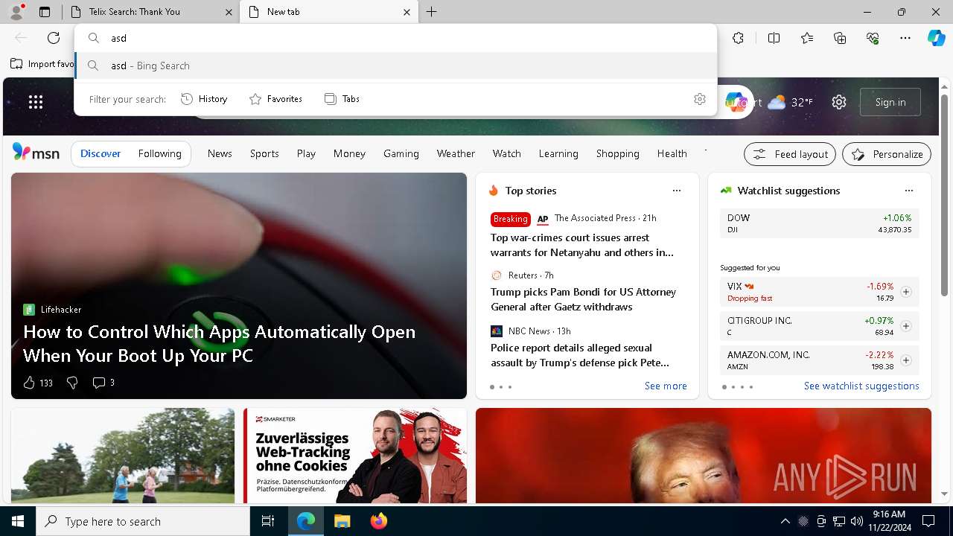Open the Netanyahu arrest warrants story
The width and height of the screenshot is (953, 536).
pyautogui.click(x=581, y=245)
